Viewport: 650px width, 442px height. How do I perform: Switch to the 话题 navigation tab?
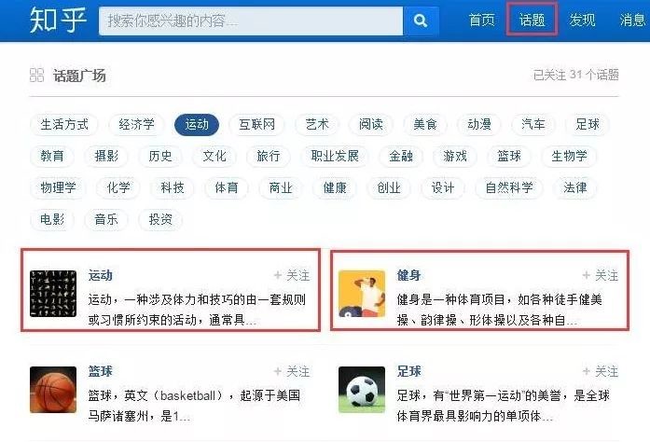(532, 20)
